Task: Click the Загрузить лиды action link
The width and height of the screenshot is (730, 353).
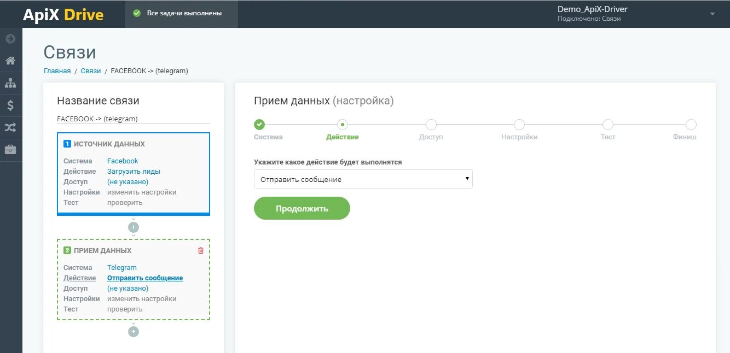Action: tap(134, 172)
